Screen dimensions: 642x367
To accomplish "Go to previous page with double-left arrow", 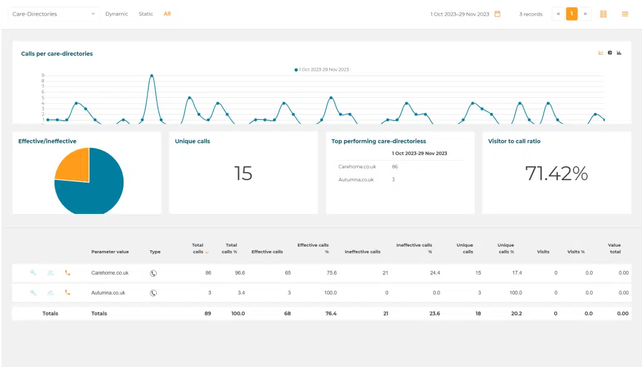I will (x=558, y=14).
